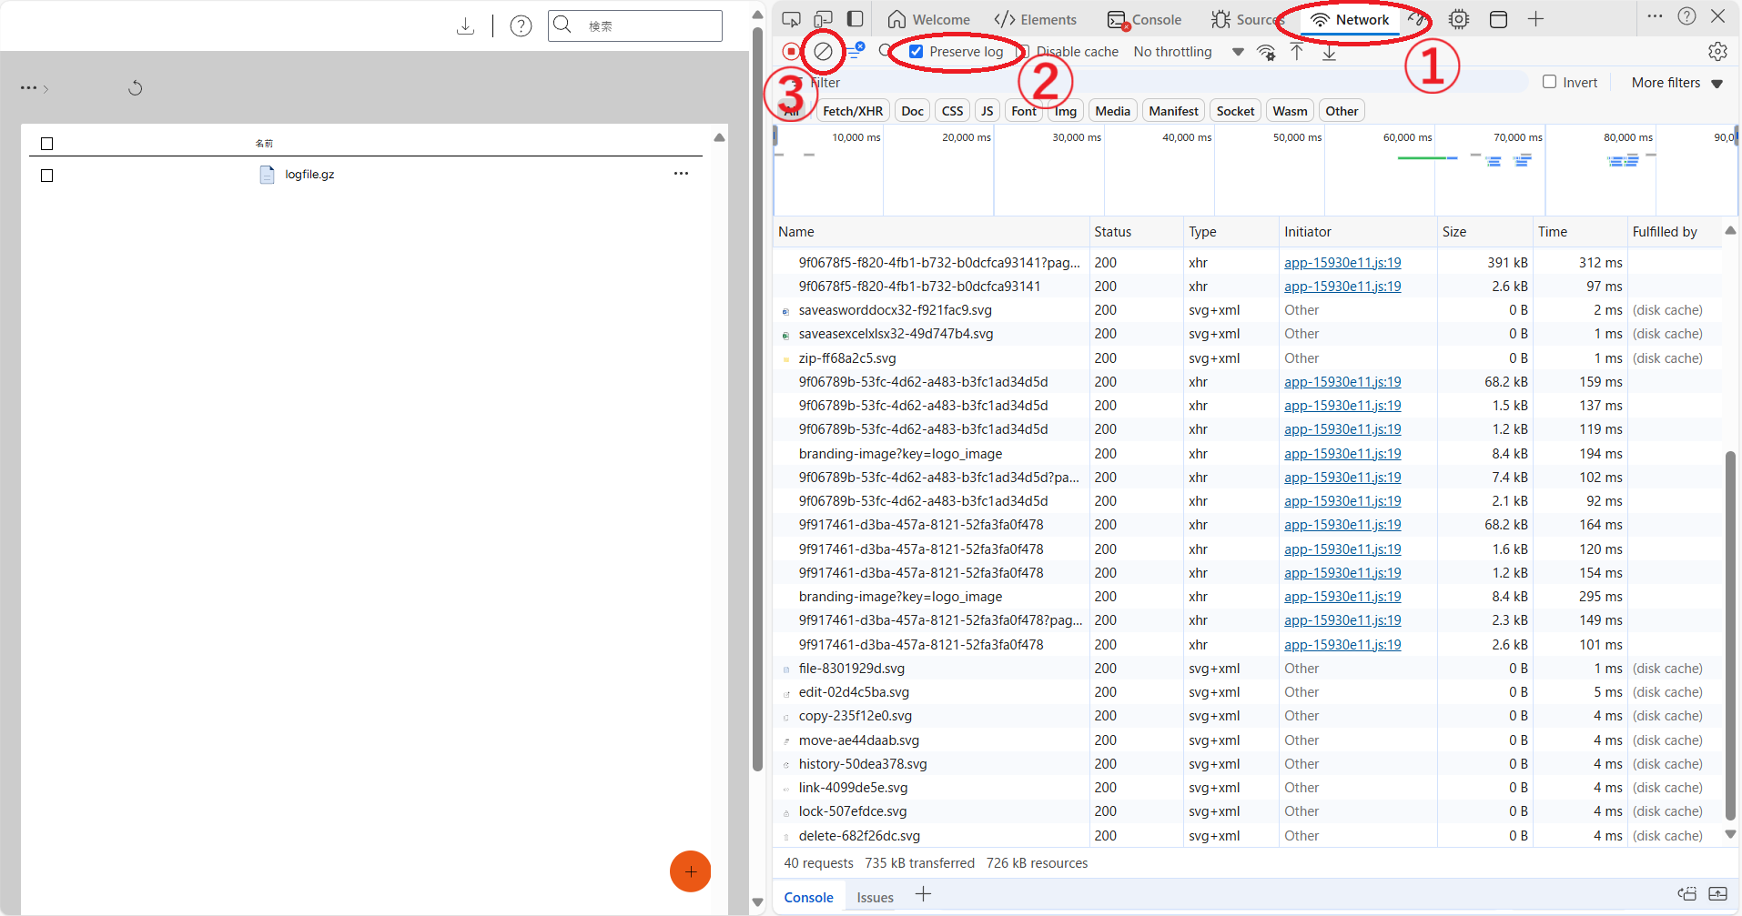Screen dimensions: 1742x916
Task: Check the box next to logfile.gz
Action: [47, 176]
